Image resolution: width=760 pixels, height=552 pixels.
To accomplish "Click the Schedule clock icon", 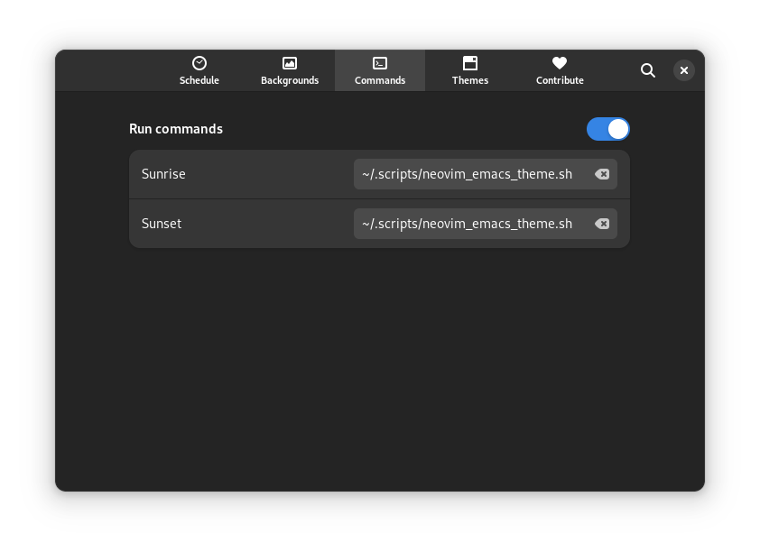I will (x=199, y=63).
